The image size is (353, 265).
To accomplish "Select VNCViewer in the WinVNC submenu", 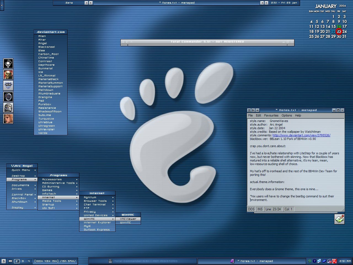I will point(128,219).
